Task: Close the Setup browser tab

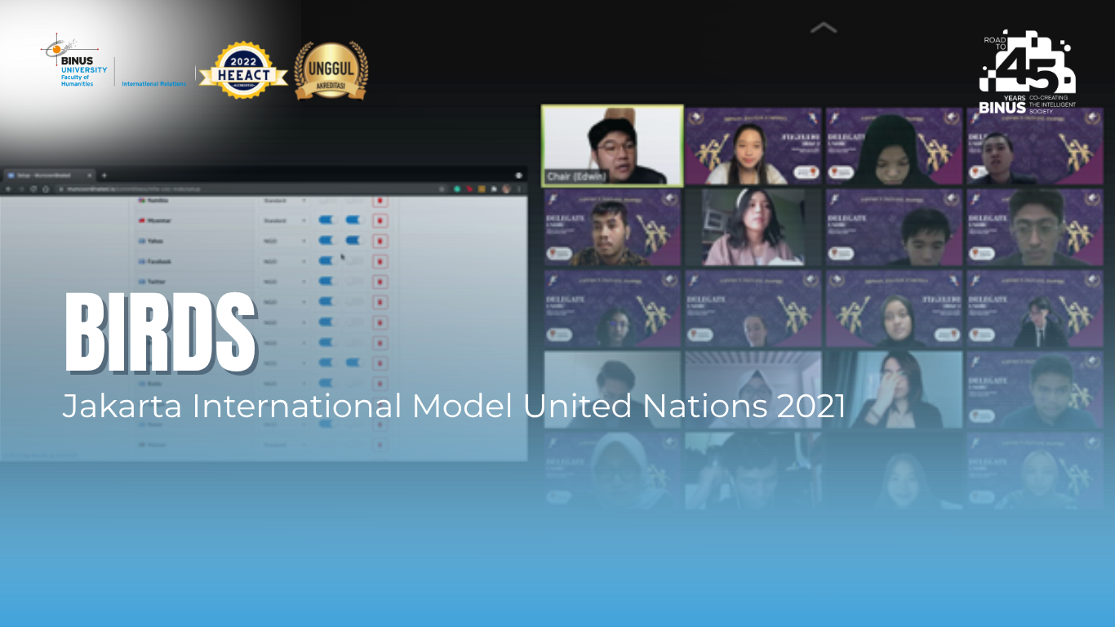Action: coord(90,176)
